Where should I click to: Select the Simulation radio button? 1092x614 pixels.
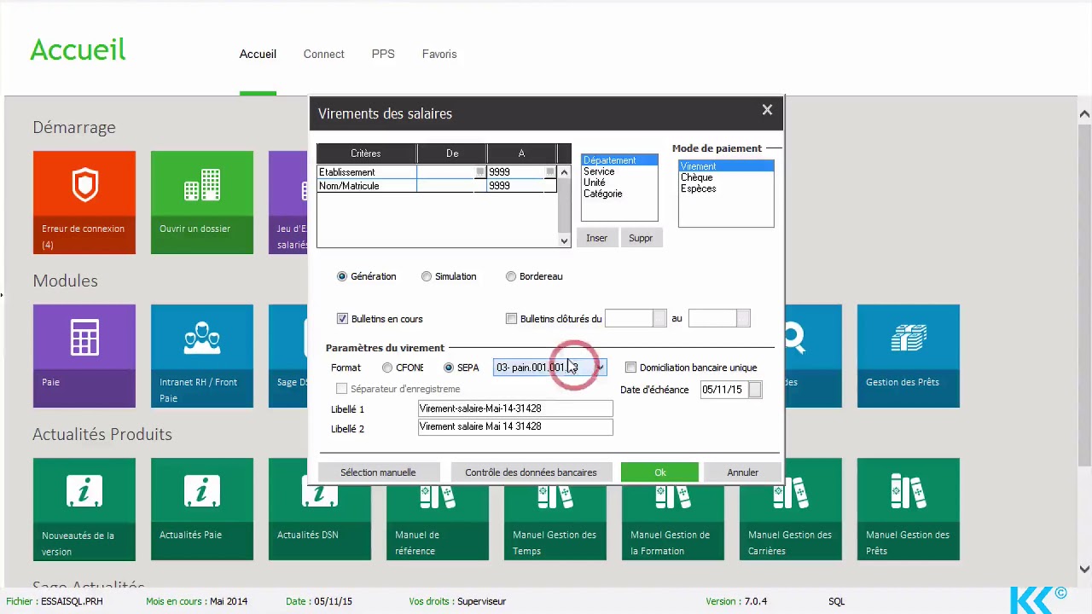[427, 276]
